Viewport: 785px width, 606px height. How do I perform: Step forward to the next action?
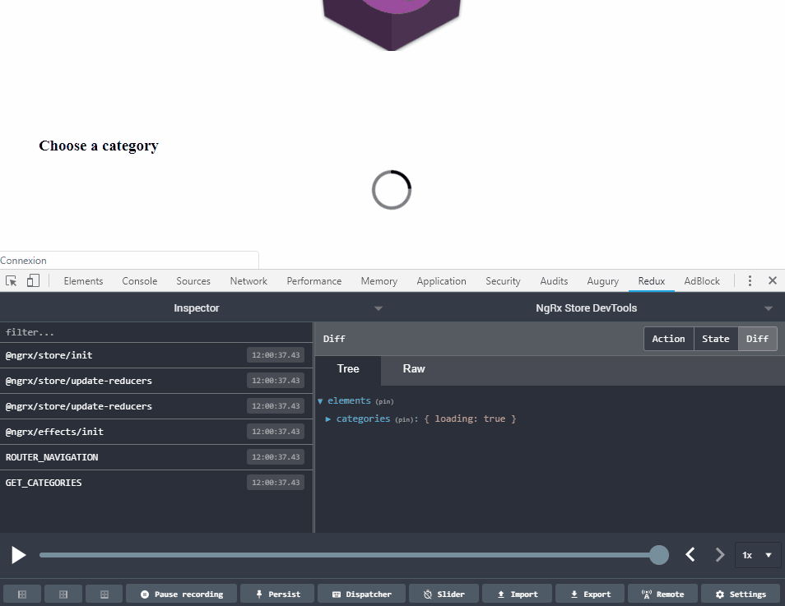719,554
